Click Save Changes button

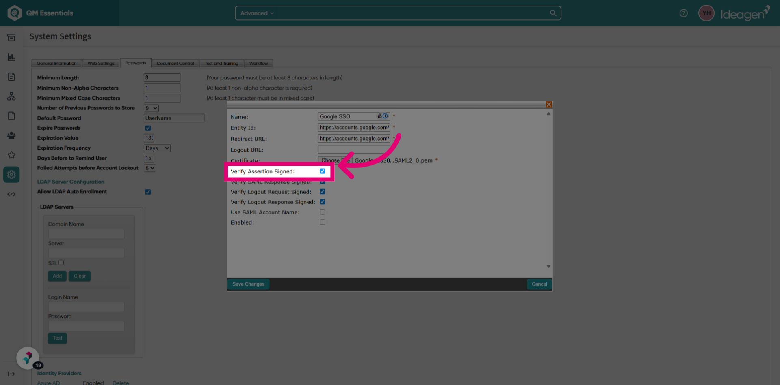(248, 284)
